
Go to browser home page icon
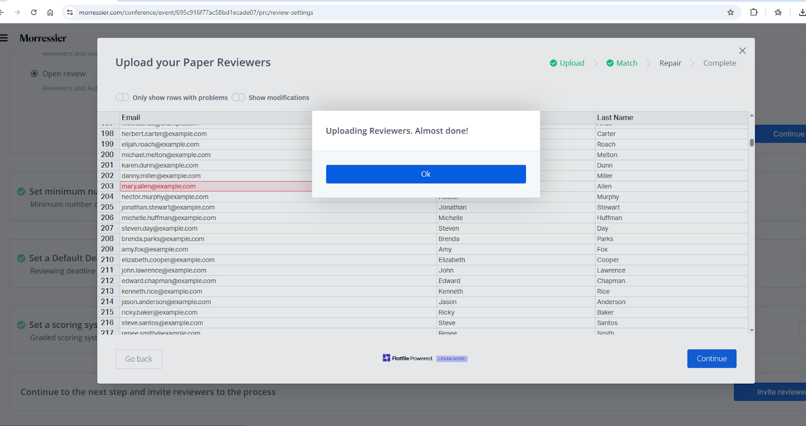pos(50,13)
